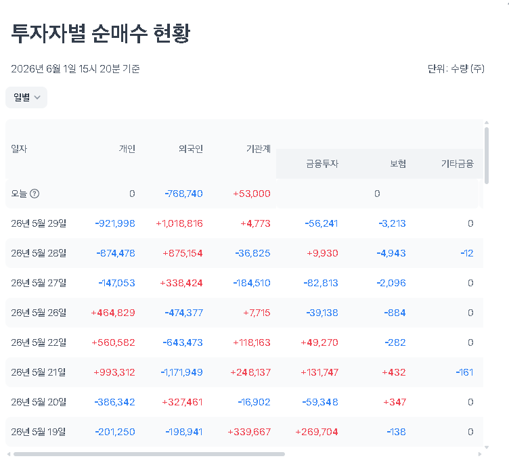This screenshot has height=467, width=509.
Task: Click the 보험 sub-column header
Action: pyautogui.click(x=398, y=164)
